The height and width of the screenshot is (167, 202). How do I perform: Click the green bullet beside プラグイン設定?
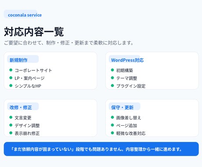click(112, 86)
